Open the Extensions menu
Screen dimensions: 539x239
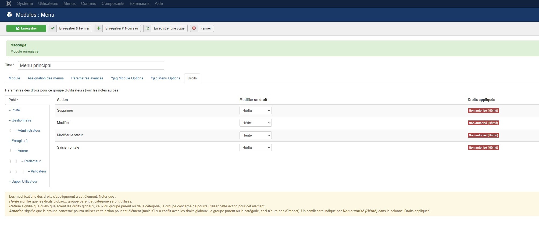(x=139, y=3)
